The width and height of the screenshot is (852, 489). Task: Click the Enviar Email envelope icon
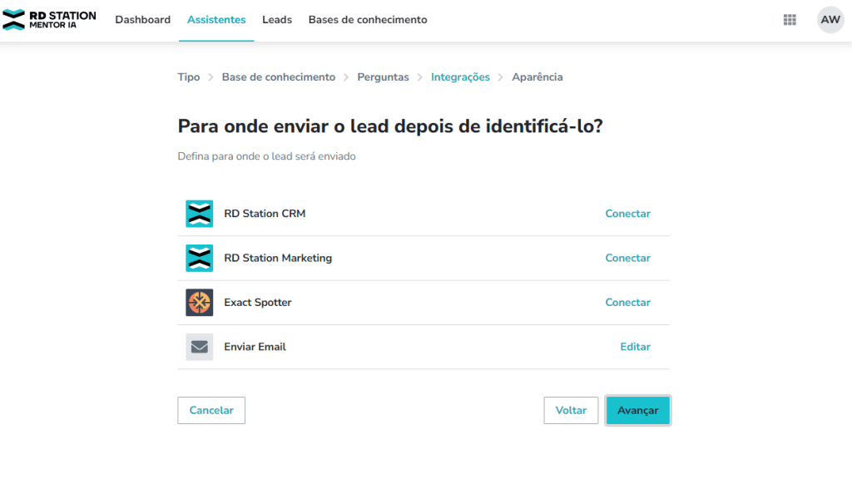(200, 347)
